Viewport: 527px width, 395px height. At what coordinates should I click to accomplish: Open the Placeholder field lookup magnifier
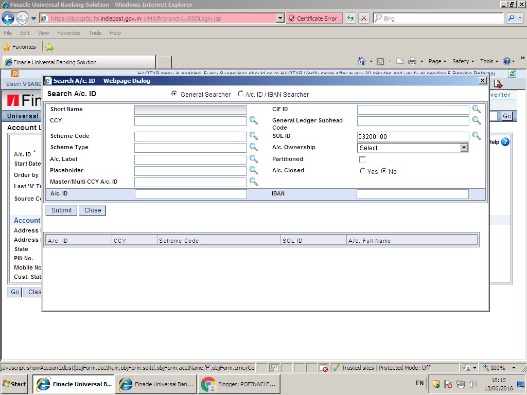click(253, 170)
